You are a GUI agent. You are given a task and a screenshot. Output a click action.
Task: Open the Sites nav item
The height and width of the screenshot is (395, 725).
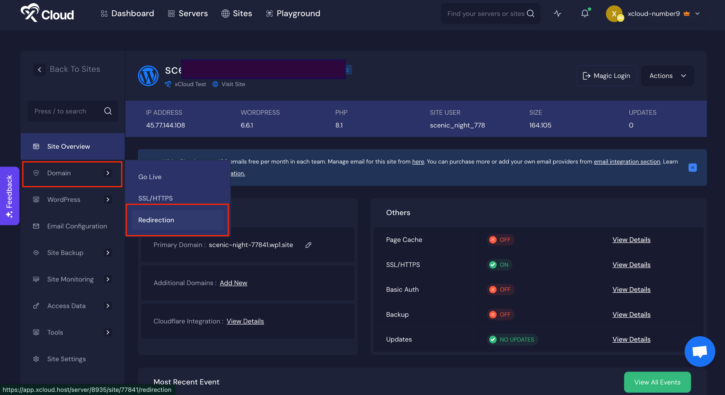pyautogui.click(x=237, y=13)
